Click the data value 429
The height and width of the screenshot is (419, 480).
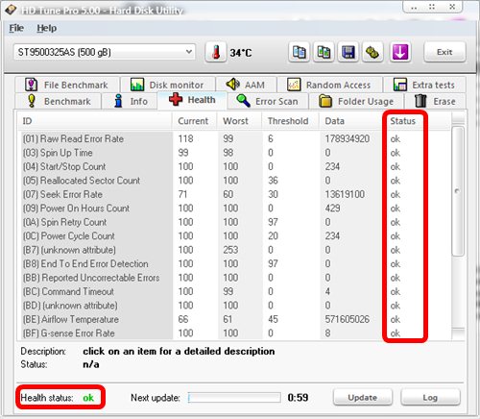tap(332, 209)
